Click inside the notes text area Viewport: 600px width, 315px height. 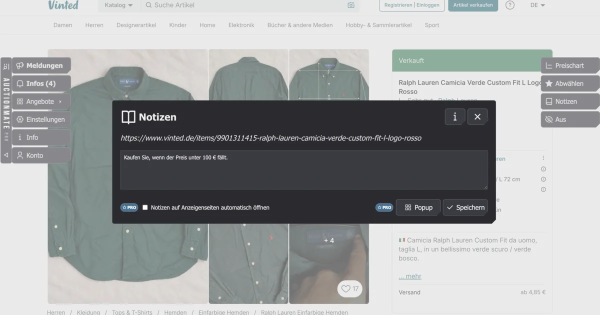click(x=304, y=170)
